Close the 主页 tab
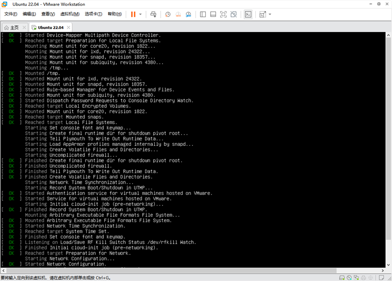 24,27
